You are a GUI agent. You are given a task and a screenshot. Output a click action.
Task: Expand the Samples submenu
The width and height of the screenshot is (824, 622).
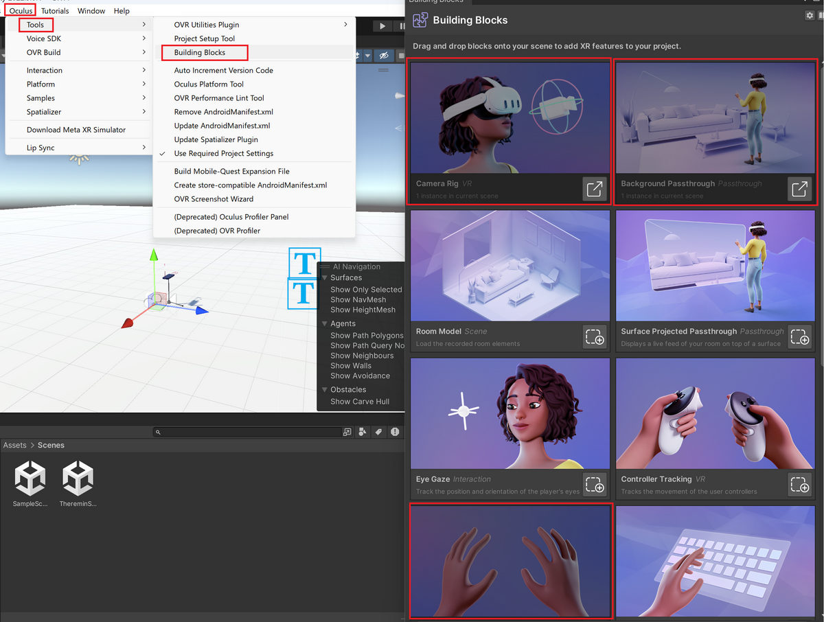(x=79, y=98)
